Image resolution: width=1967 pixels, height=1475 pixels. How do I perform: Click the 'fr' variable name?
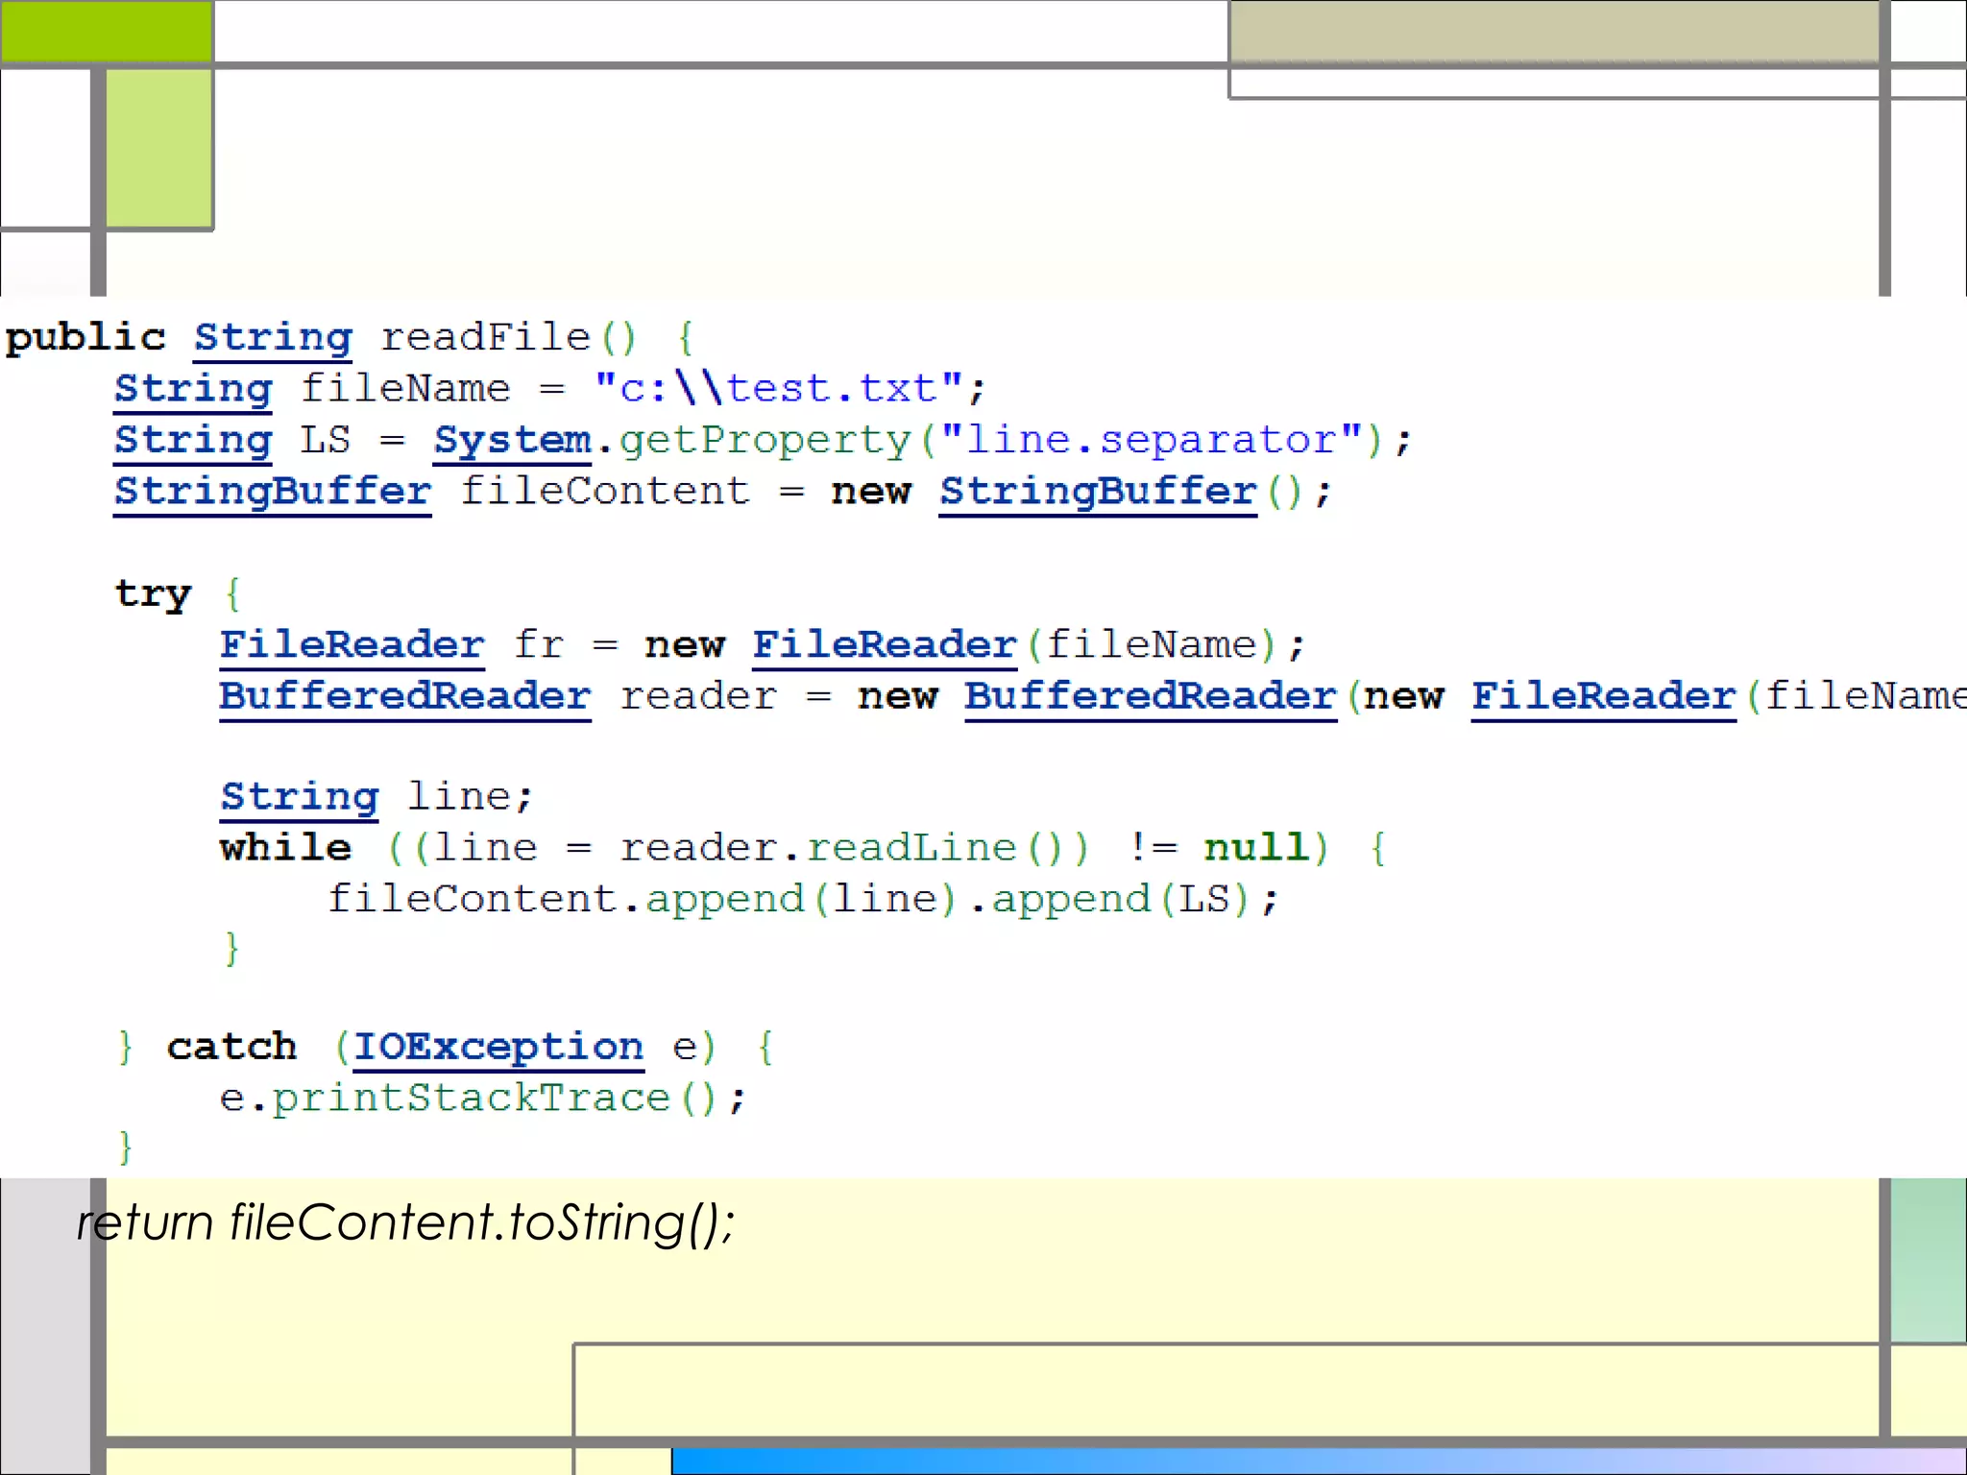point(538,644)
